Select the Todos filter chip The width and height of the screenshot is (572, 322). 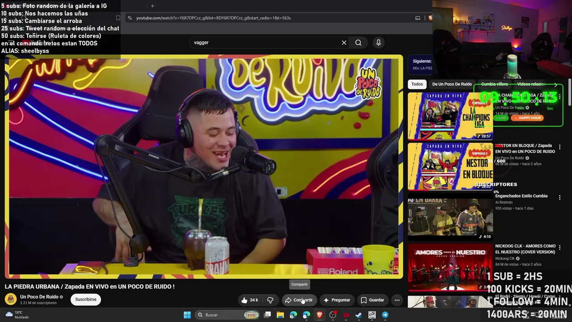(417, 84)
